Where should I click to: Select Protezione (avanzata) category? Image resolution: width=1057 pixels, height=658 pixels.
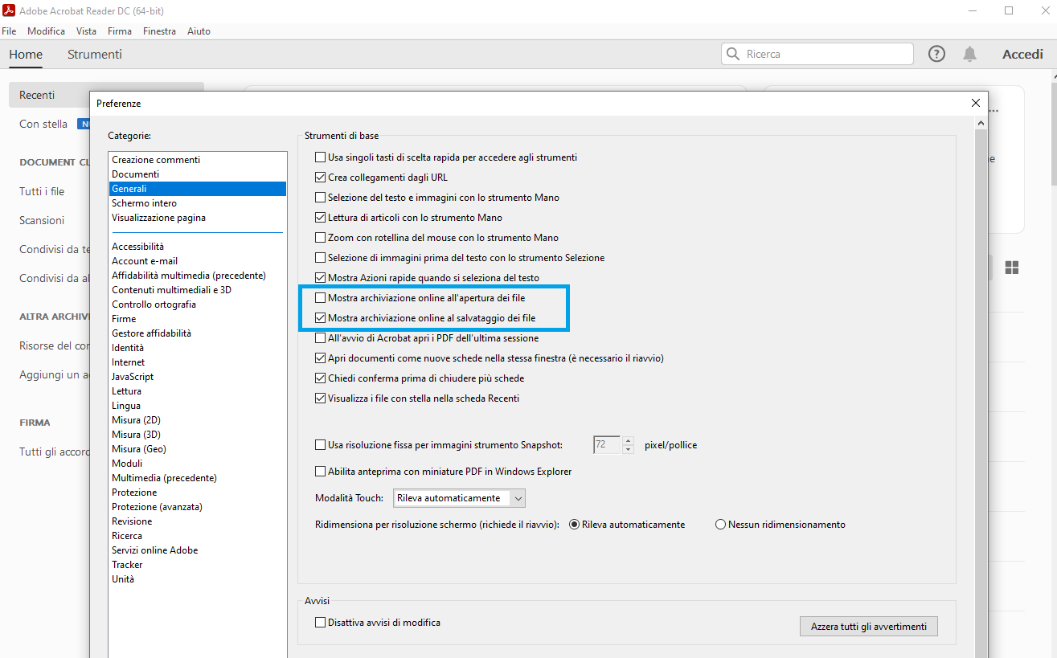198,507
